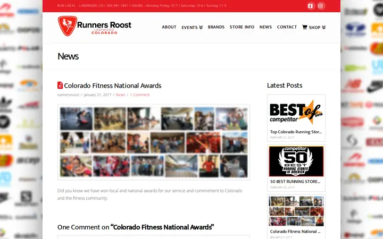
Task: Open the Brands menu item
Action: (216, 27)
